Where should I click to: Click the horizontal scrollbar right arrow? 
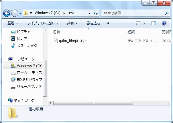(x=168, y=103)
